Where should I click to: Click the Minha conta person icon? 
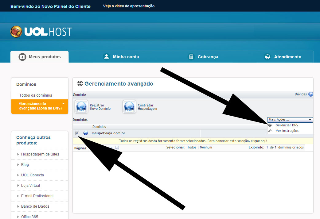click(x=107, y=56)
